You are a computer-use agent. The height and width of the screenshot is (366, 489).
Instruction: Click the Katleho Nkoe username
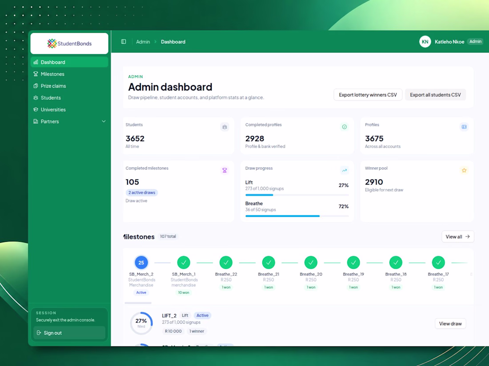[449, 42]
